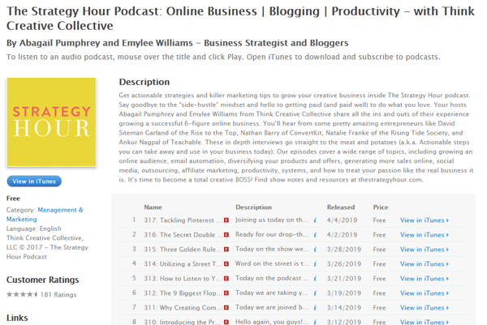Click the Links heading
Screen dimensions: 487x325
pos(17,318)
